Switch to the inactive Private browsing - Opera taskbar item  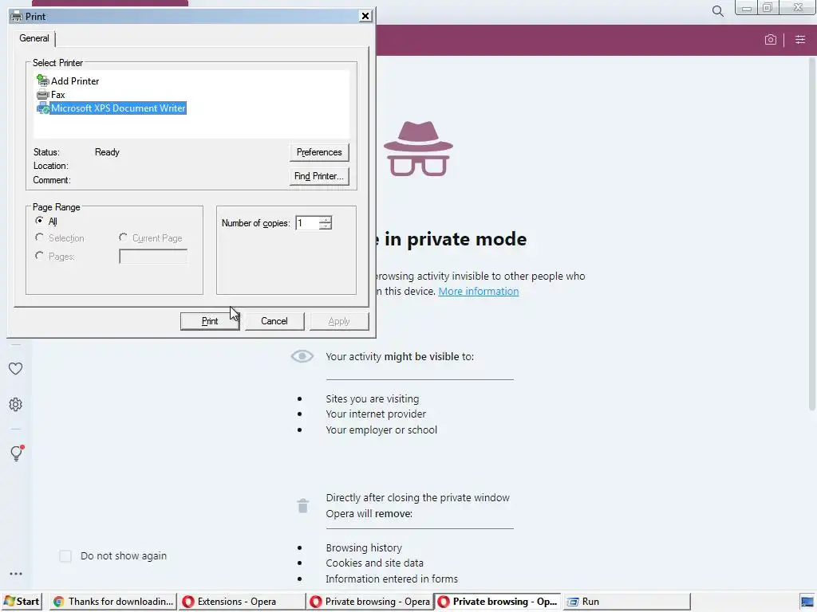(370, 602)
